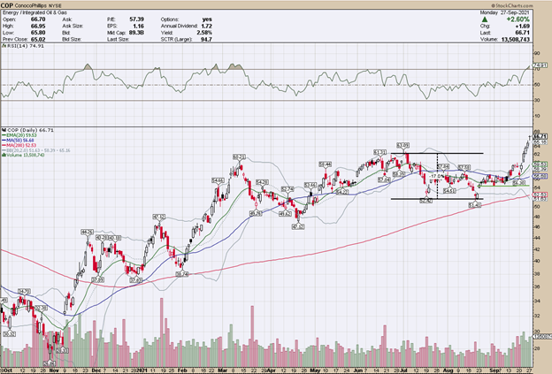
Task: Select the COP ticker symbol in title
Action: pos(6,5)
